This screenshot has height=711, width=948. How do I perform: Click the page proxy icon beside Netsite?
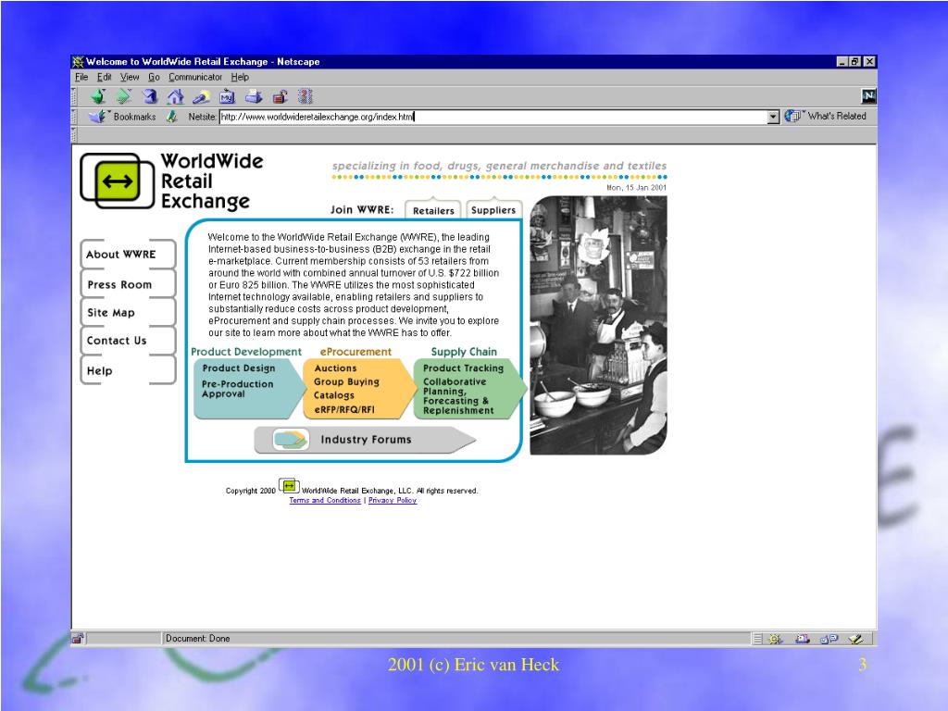point(172,116)
